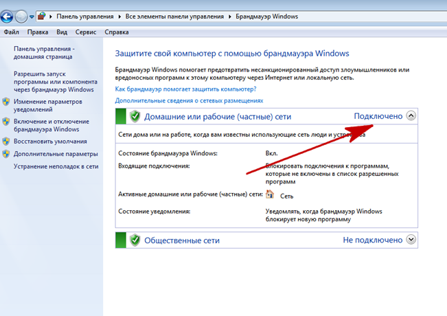Open the Сервис menu

pyautogui.click(x=86, y=32)
